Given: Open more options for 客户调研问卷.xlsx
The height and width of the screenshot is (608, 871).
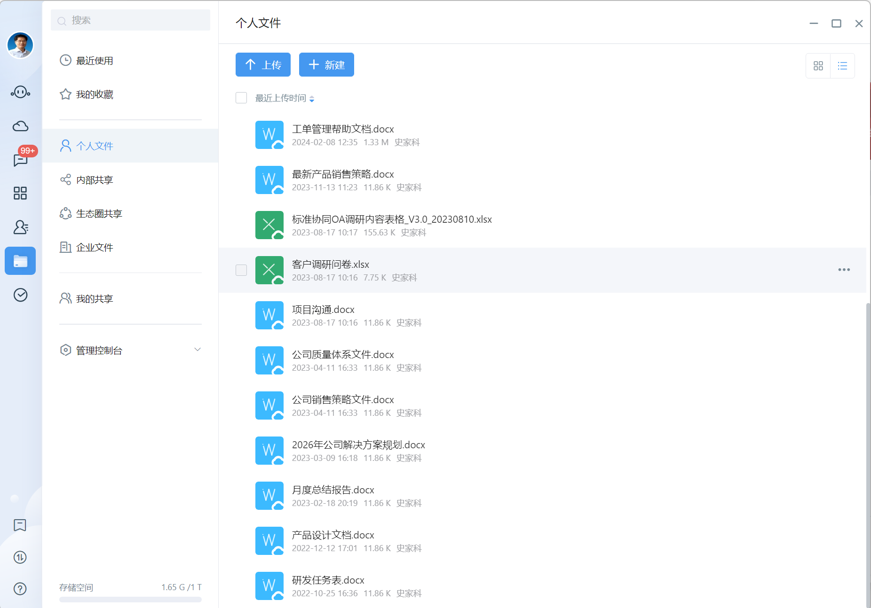Looking at the screenshot, I should click(x=844, y=269).
